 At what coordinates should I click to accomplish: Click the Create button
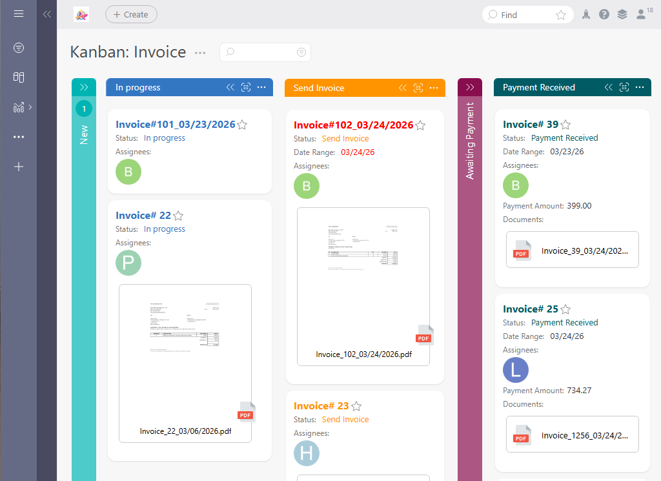131,14
